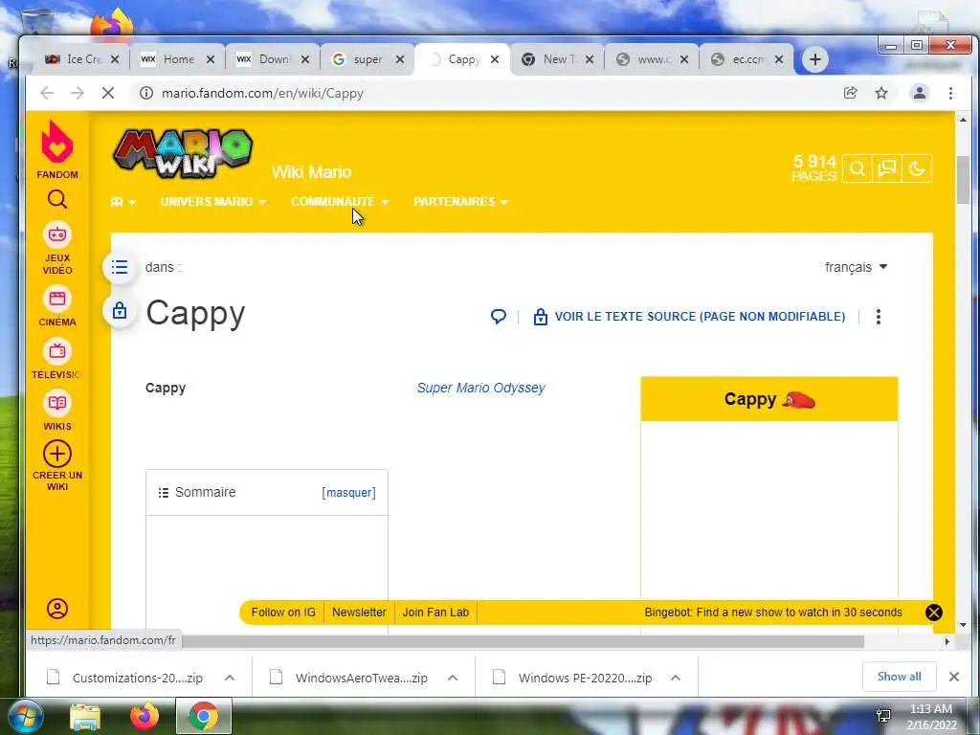Switch to dark theme moon icon
This screenshot has height=735, width=980.
point(916,168)
